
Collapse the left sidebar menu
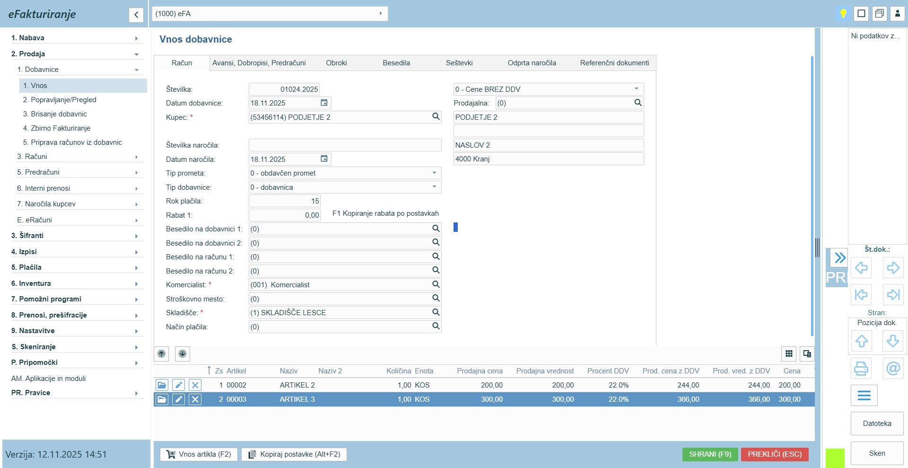point(136,15)
